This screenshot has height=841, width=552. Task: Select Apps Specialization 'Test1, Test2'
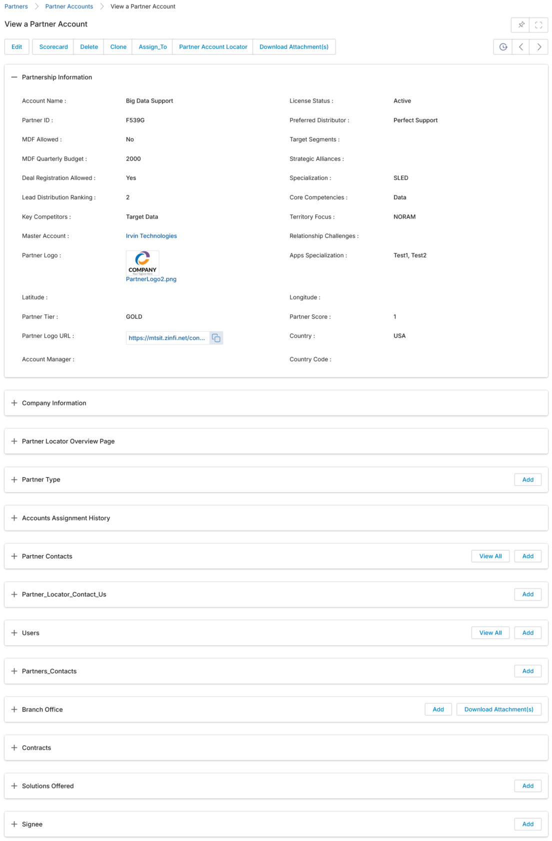pos(410,255)
